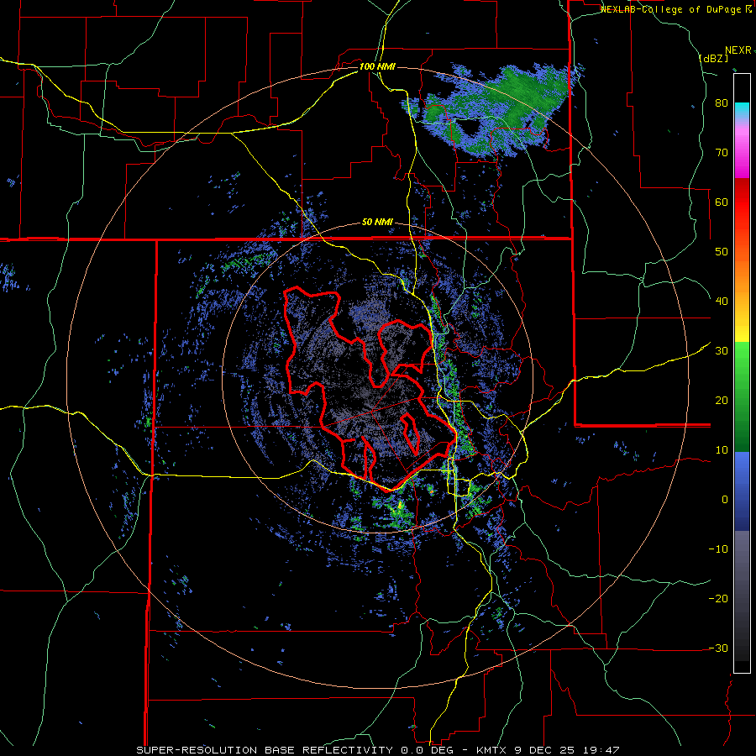Click the [dBZ] unit label

point(713,58)
